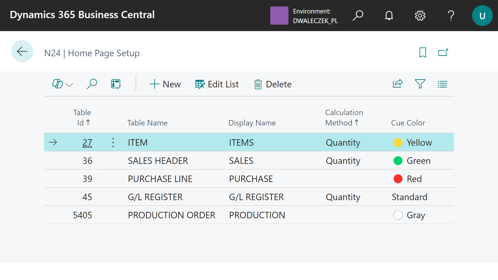Click the Gray cue color swatch
This screenshot has width=498, height=280.
coord(398,215)
